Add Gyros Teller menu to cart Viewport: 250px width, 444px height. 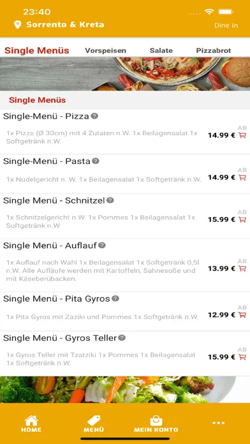click(242, 357)
